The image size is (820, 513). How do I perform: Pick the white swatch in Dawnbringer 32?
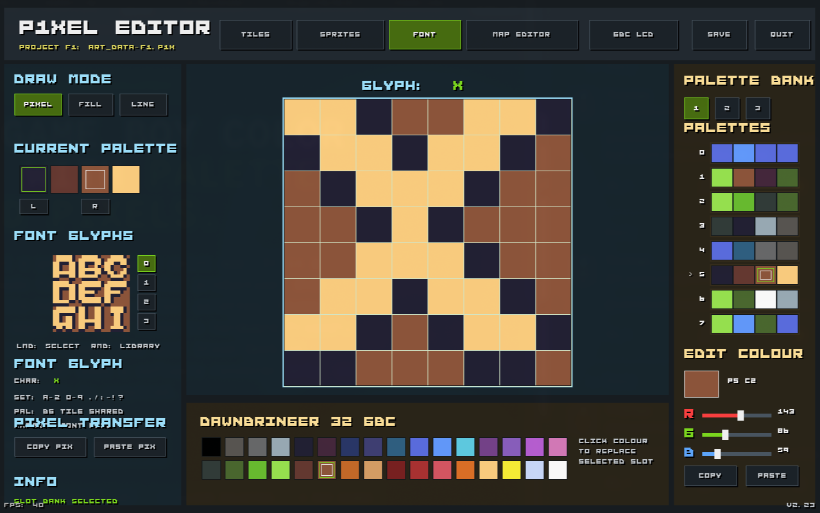pyautogui.click(x=558, y=470)
